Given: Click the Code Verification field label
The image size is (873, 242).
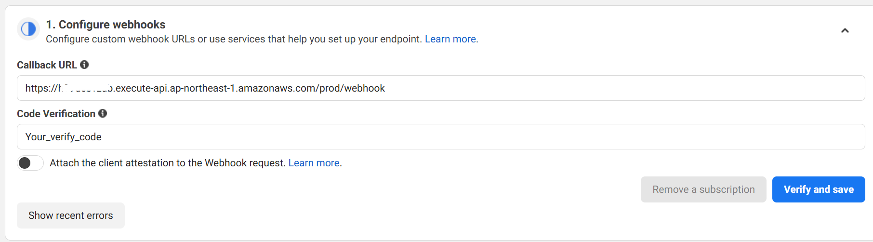Looking at the screenshot, I should tap(56, 114).
